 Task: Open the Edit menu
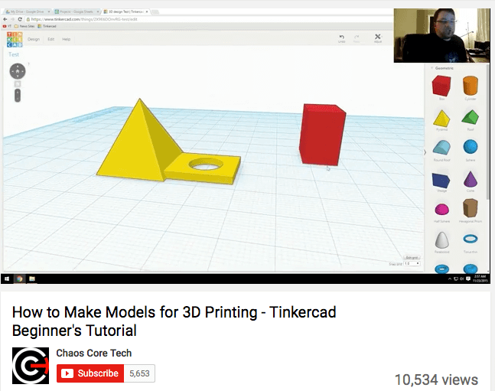(50, 39)
